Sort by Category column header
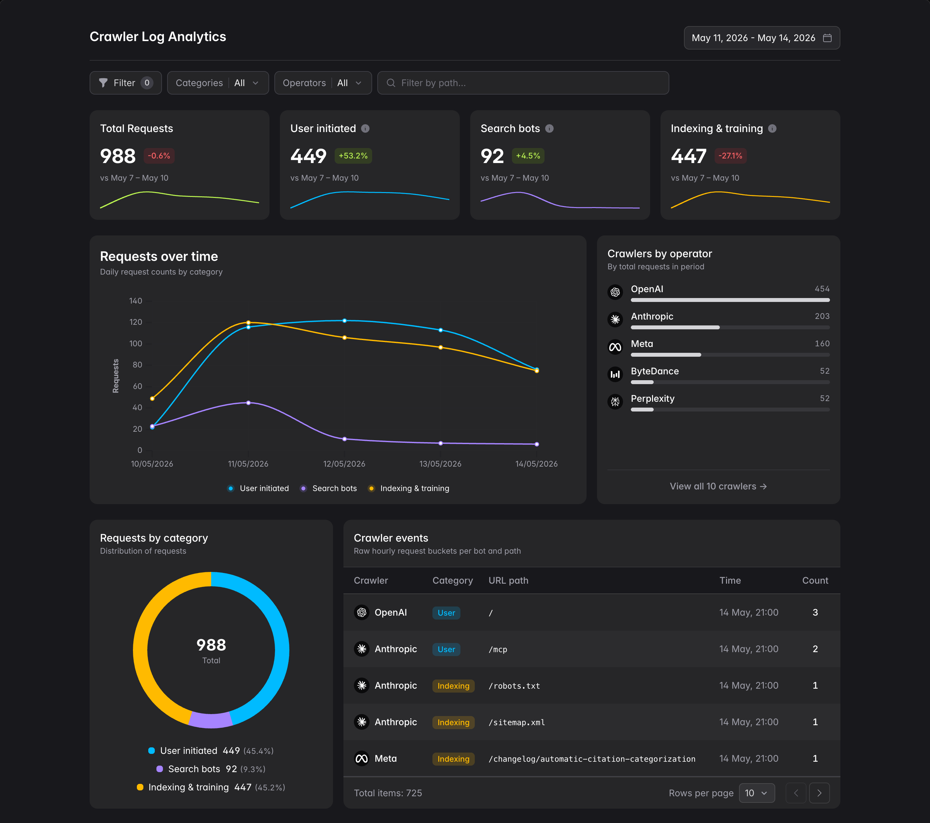Viewport: 930px width, 823px height. tap(453, 580)
